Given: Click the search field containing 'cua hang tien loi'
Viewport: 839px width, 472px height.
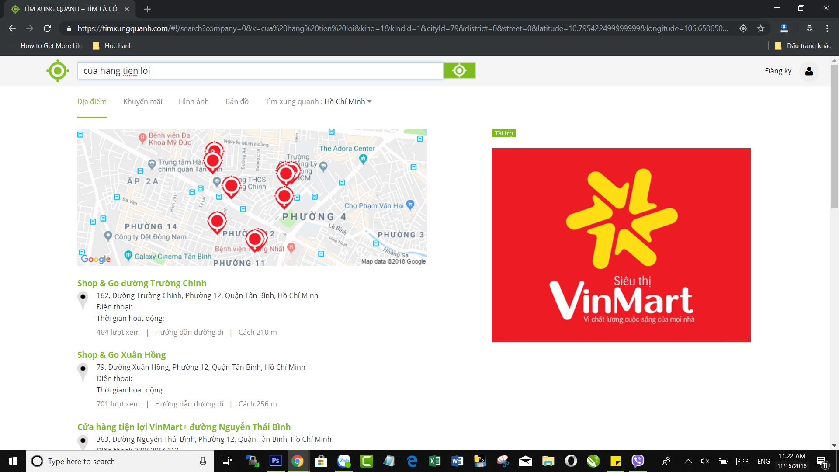Looking at the screenshot, I should pyautogui.click(x=260, y=71).
